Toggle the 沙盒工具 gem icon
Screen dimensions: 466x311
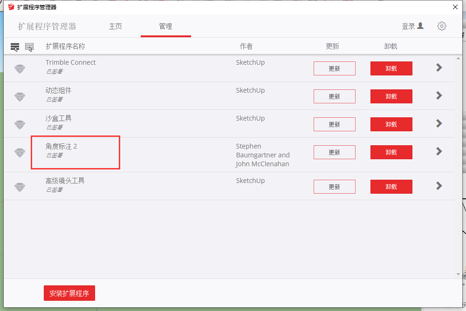(20, 125)
